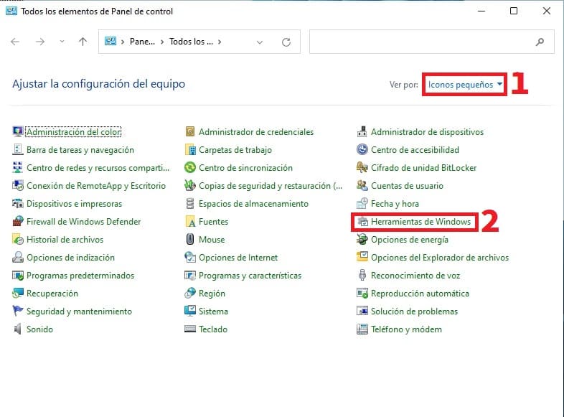
Task: Click the Barra de tareas y navegación icon
Action: [18, 150]
